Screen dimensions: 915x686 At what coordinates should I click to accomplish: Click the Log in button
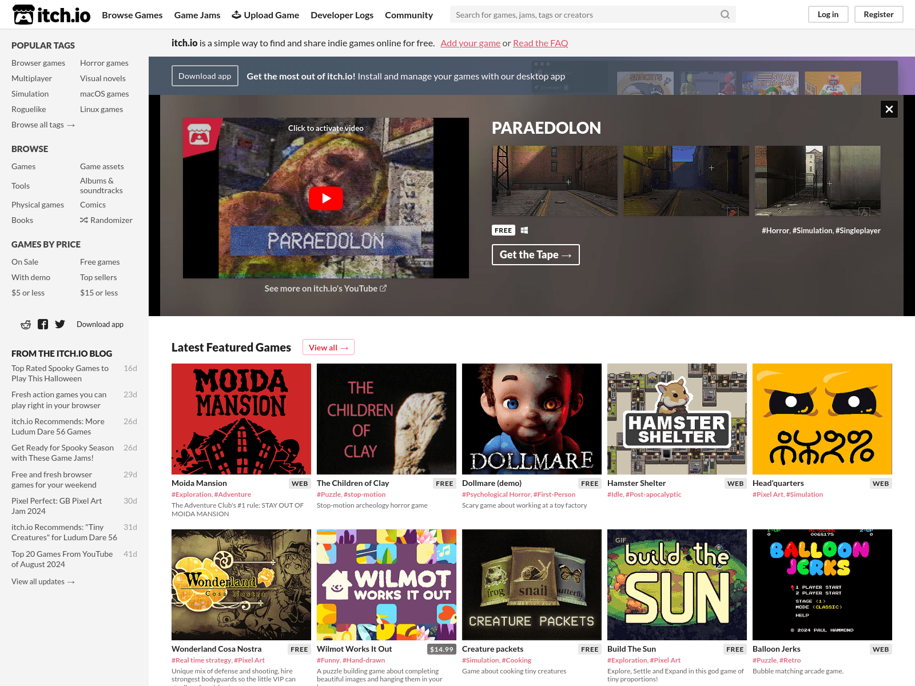click(828, 14)
